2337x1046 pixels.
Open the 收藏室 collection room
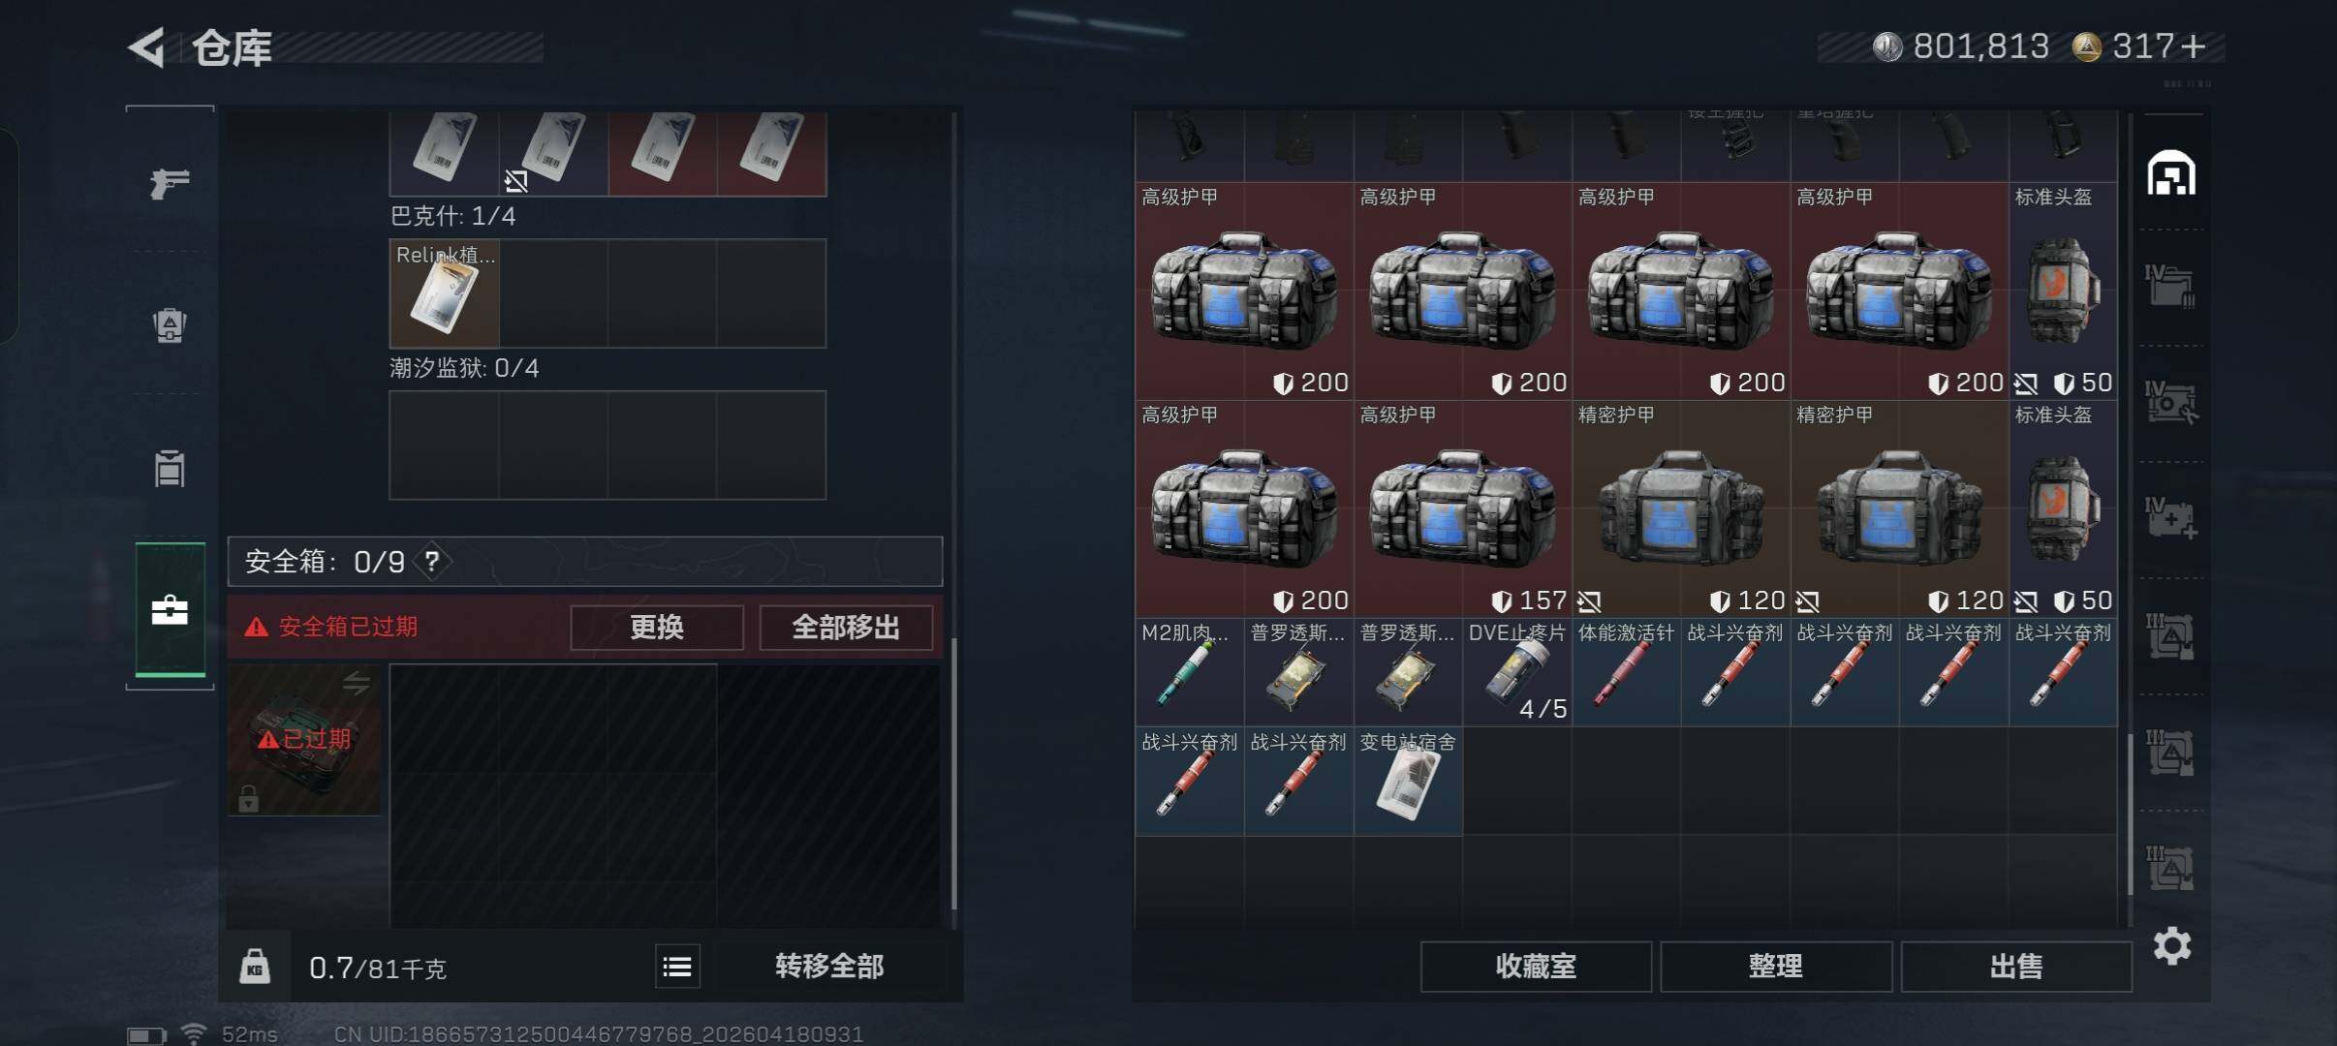pos(1536,967)
